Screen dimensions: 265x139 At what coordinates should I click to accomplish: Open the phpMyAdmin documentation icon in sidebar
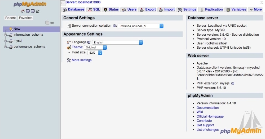28,11
